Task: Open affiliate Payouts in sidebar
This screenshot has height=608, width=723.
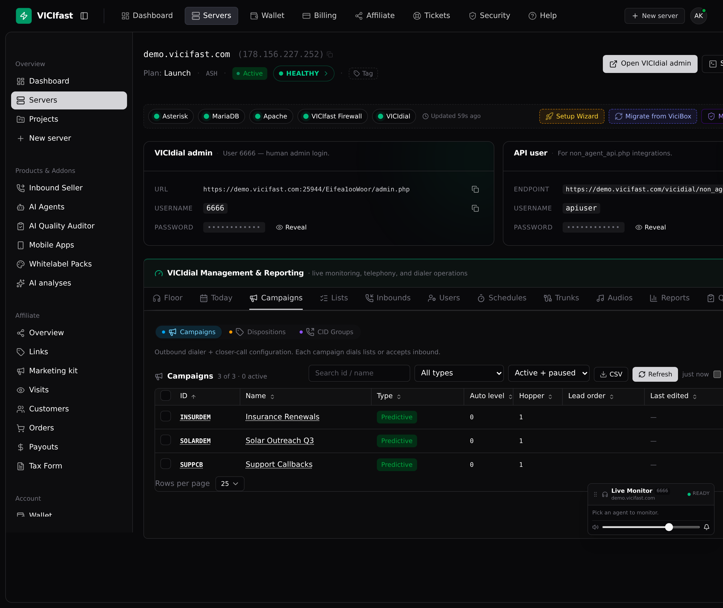Action: pyautogui.click(x=69, y=447)
